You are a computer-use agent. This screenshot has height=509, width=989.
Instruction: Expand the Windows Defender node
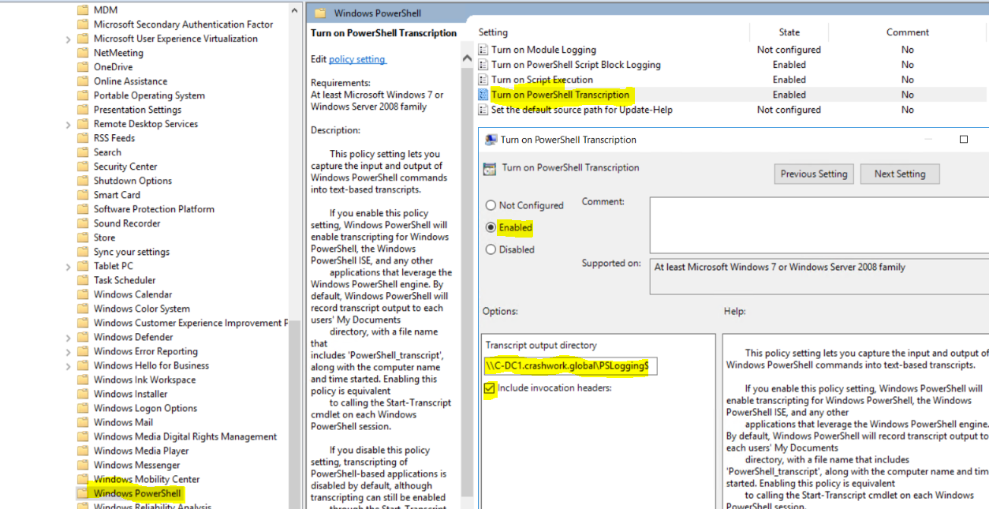[x=69, y=337]
